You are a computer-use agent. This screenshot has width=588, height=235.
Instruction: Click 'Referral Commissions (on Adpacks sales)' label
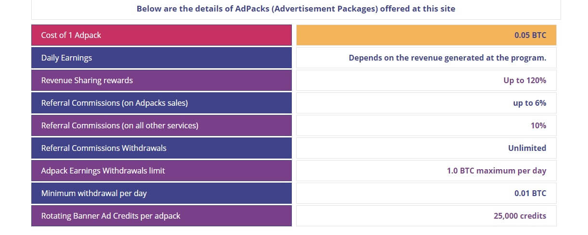point(115,103)
